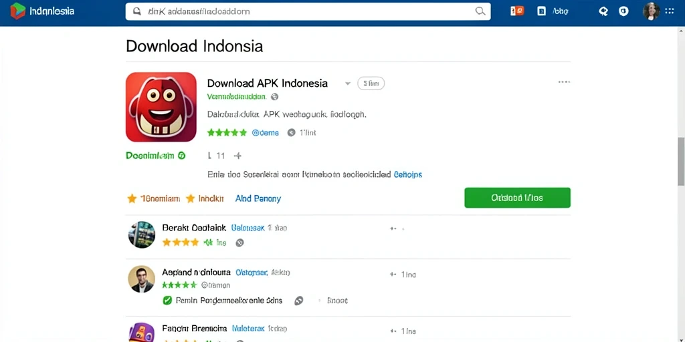
Task: Open blue link beside Fahoni Brentioina
Action: click(x=248, y=329)
